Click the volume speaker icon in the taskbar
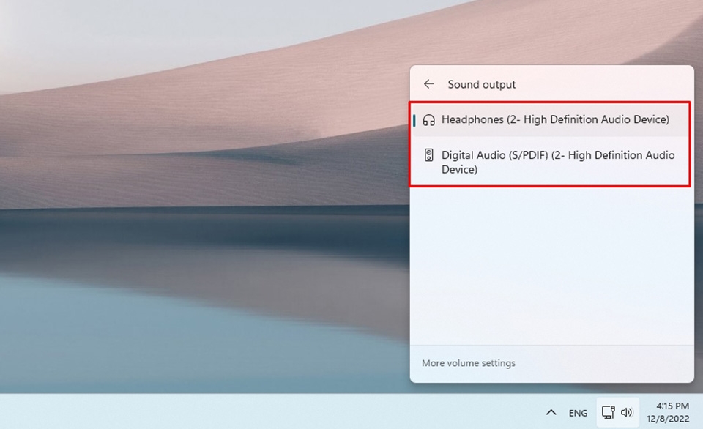 click(627, 412)
